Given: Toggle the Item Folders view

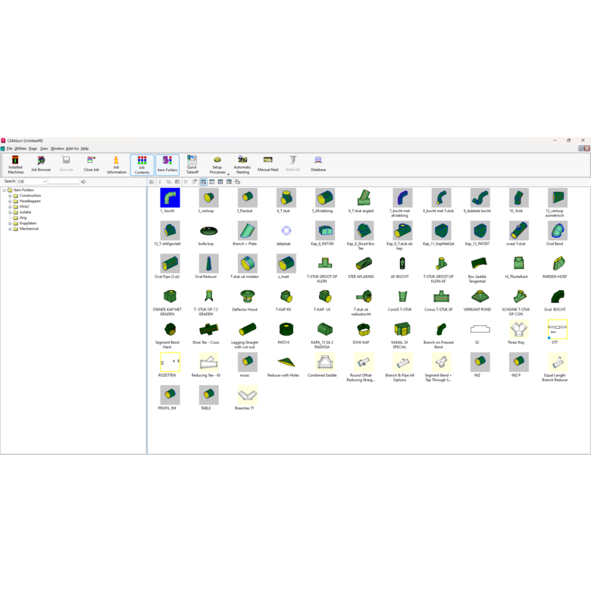Looking at the screenshot, I should [167, 164].
